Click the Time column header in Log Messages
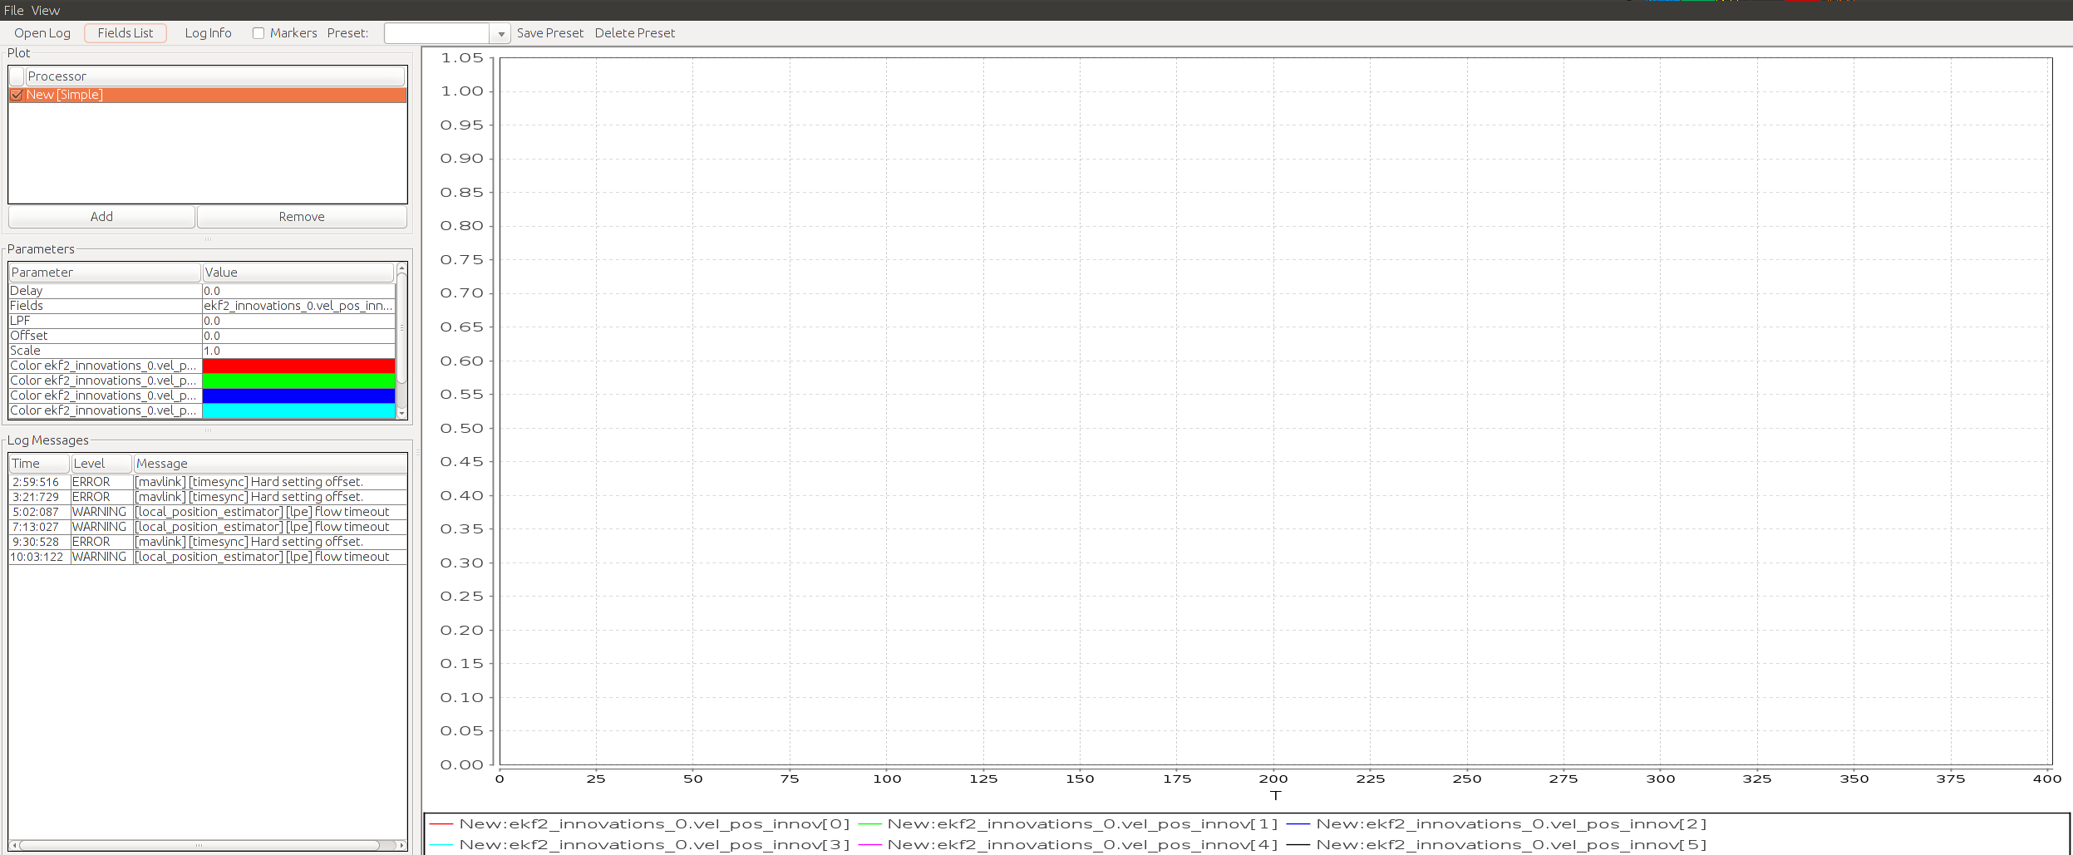The image size is (2073, 855). [x=39, y=464]
